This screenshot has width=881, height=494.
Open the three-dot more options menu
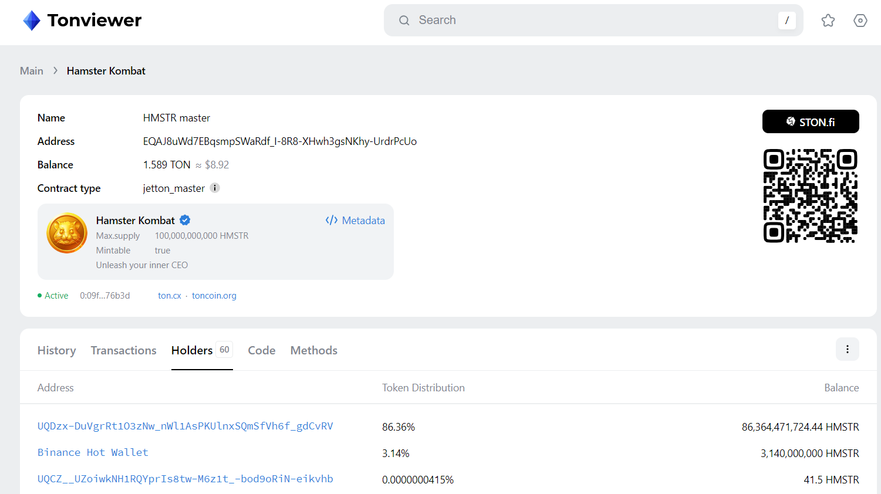point(848,349)
